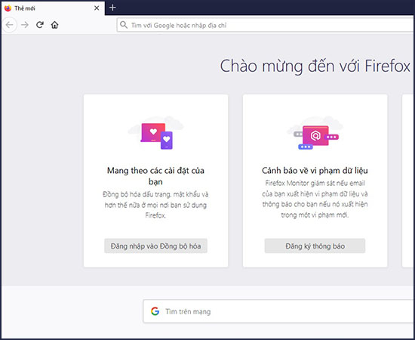Click the sync devices illustration
The image size is (415, 340).
[156, 133]
